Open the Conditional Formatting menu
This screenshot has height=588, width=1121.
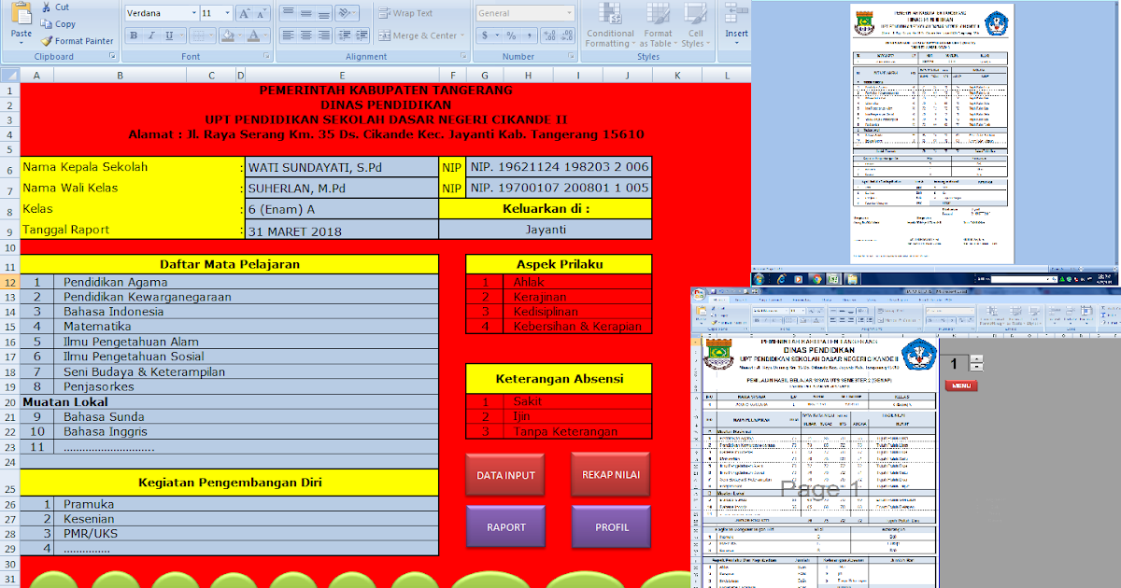coord(610,25)
